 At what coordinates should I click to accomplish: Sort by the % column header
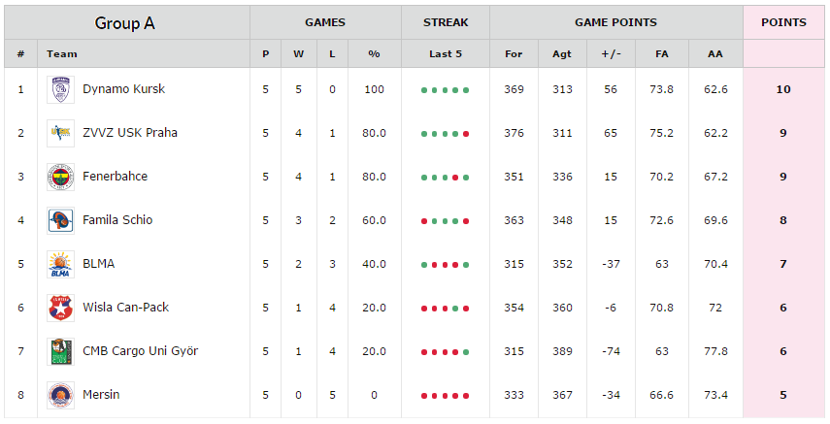pyautogui.click(x=374, y=54)
